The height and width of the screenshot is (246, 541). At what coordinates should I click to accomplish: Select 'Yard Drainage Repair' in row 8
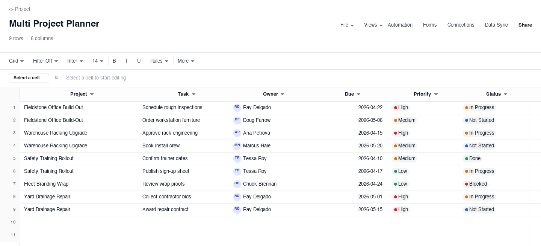[79, 197]
